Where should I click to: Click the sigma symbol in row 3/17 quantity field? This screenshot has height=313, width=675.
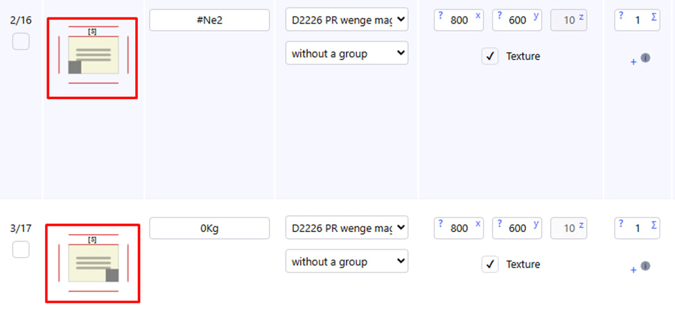click(x=654, y=223)
